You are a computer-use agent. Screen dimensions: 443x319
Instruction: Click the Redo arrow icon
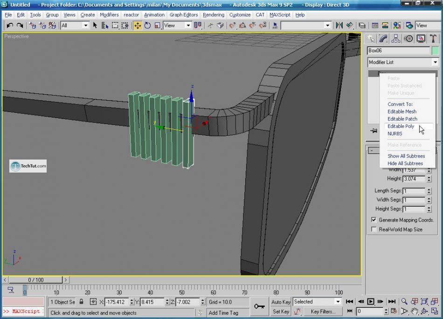(x=20, y=26)
